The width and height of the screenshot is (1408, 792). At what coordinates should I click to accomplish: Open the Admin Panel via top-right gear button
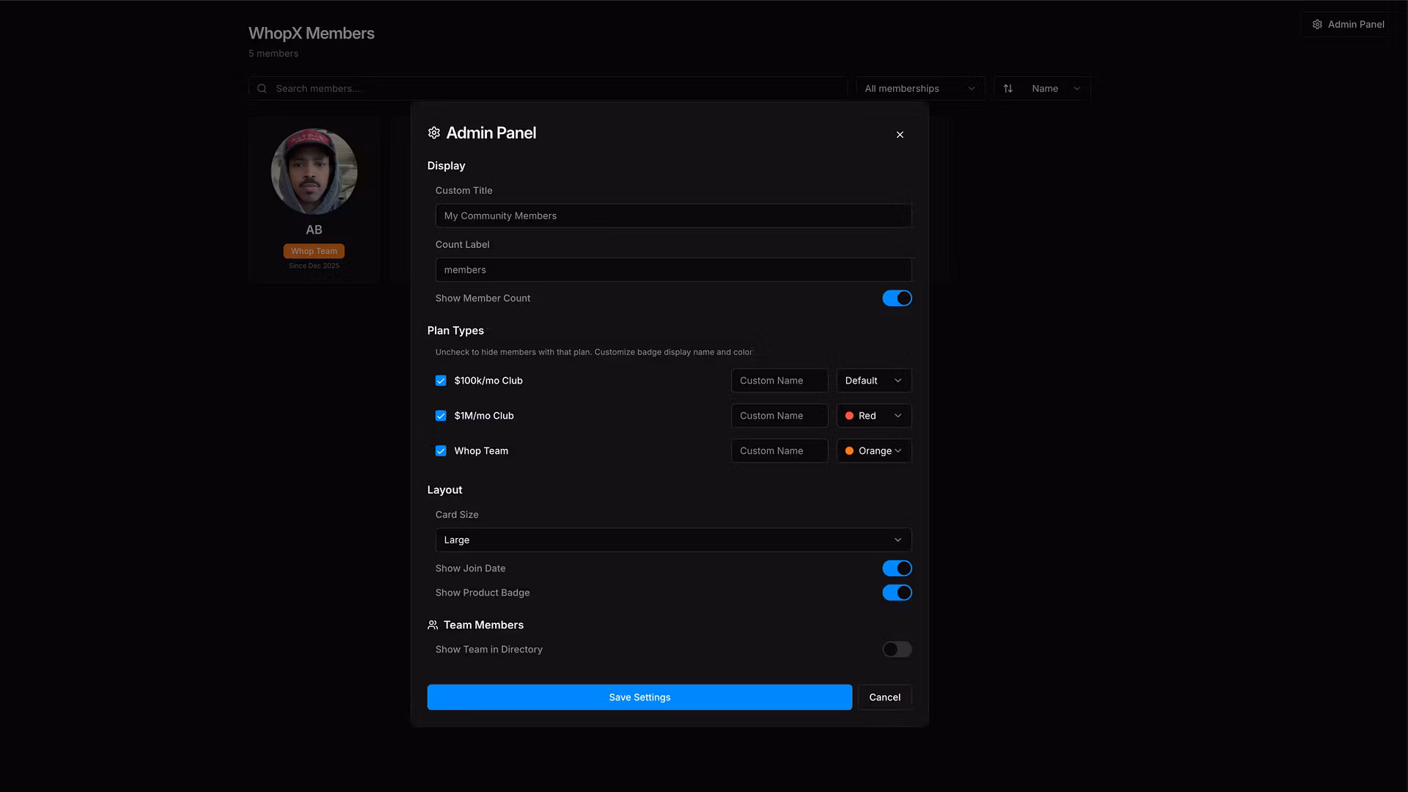point(1347,23)
